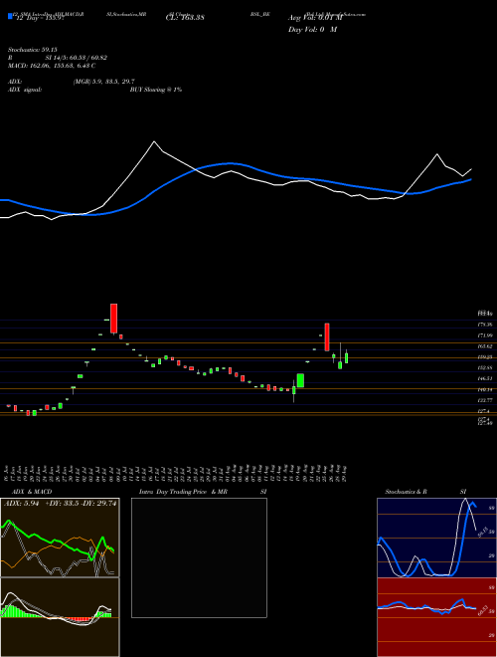Click the tall red candle at the July peak
Image resolution: width=497 pixels, height=657 pixels.
click(113, 319)
